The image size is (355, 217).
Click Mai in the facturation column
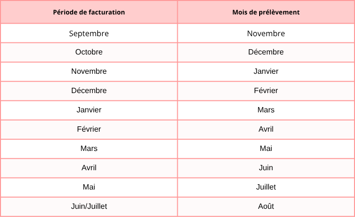click(x=89, y=187)
